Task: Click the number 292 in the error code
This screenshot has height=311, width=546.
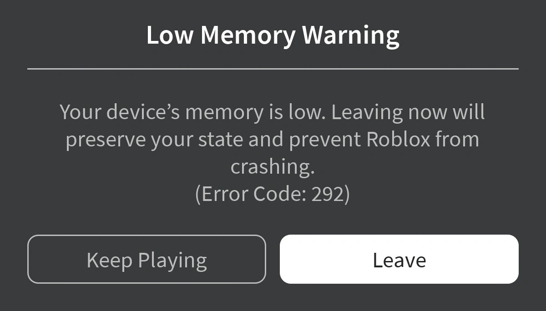Action: point(327,194)
